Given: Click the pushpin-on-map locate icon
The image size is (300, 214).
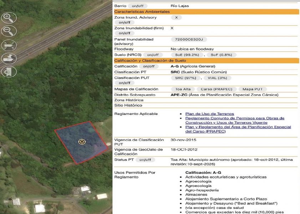Looking at the screenshot, I should click(x=9, y=58).
